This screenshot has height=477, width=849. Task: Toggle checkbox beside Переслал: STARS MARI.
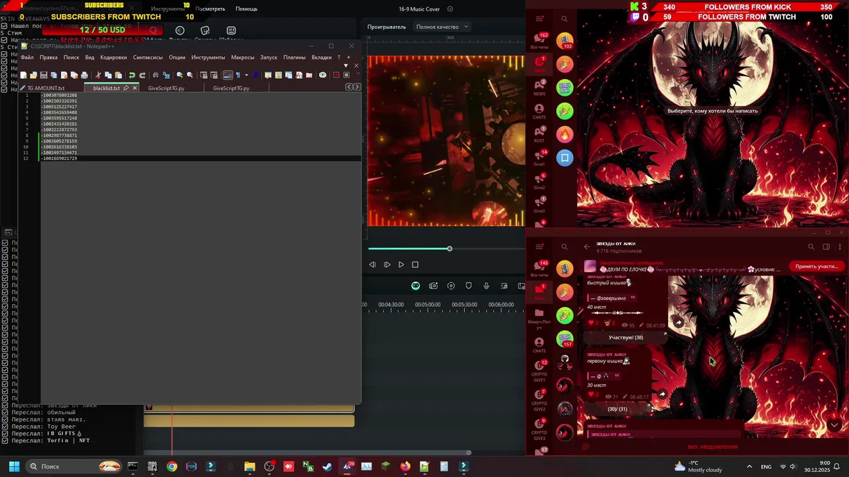pyautogui.click(x=5, y=419)
